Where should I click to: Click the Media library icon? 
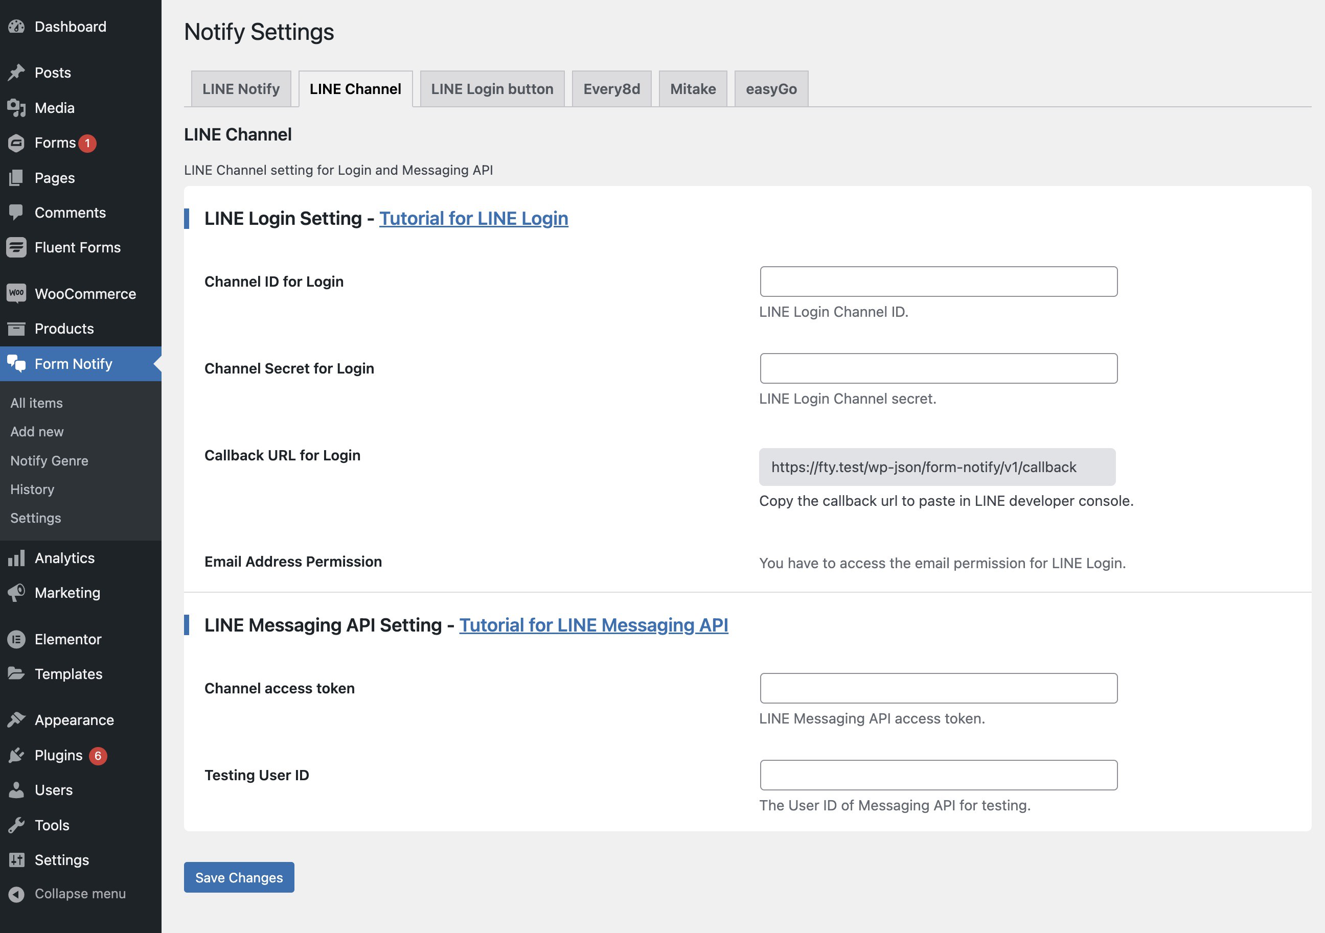click(16, 108)
